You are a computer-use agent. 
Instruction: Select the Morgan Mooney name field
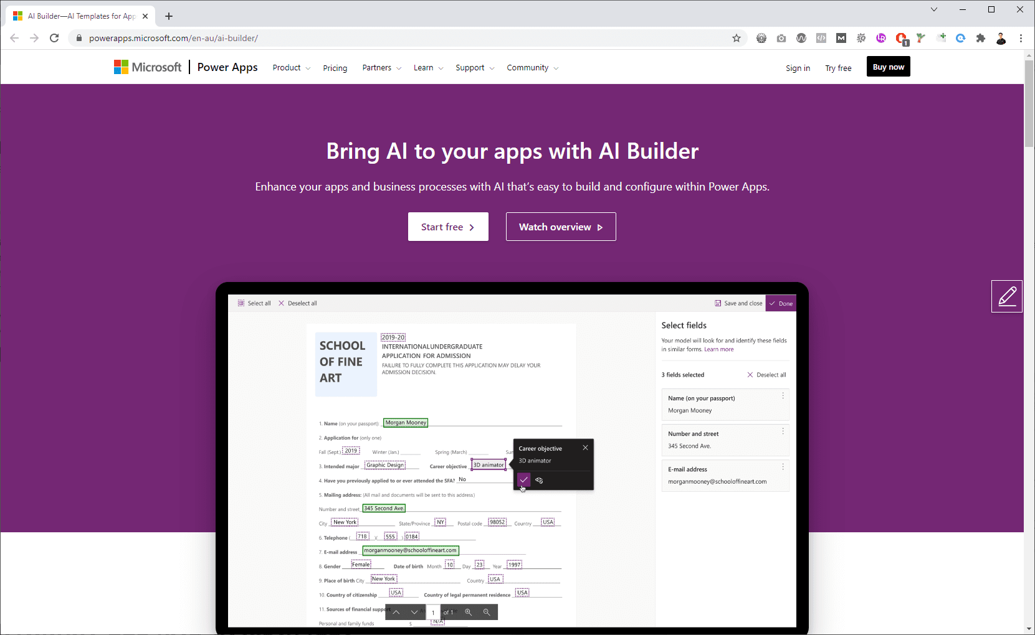pyautogui.click(x=406, y=423)
